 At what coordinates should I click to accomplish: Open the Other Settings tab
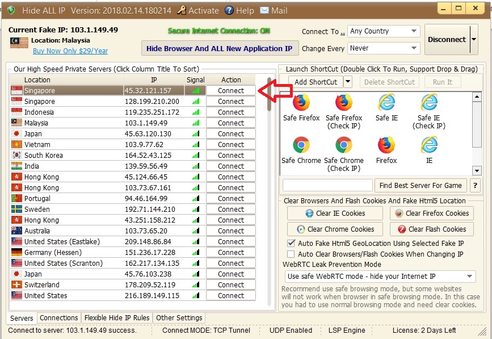tap(179, 317)
